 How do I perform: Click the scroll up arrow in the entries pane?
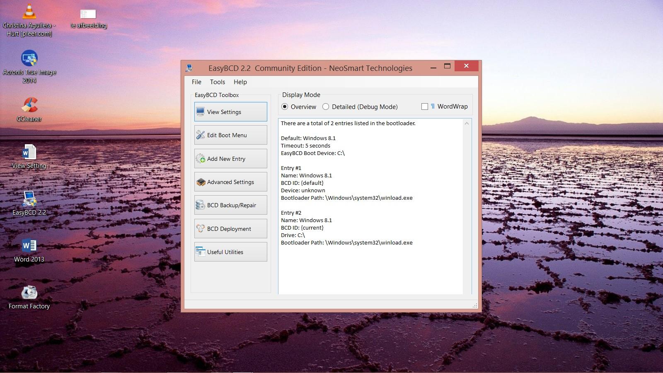tap(467, 124)
